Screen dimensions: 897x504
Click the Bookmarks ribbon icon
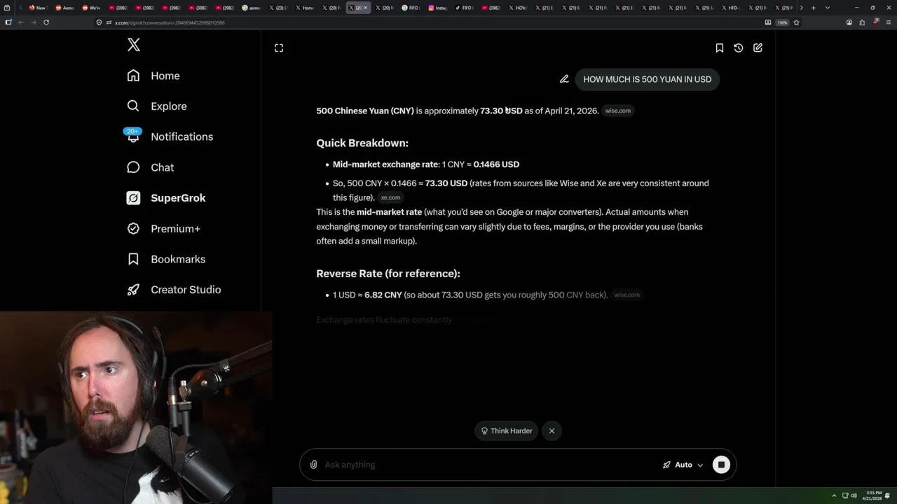coord(133,259)
